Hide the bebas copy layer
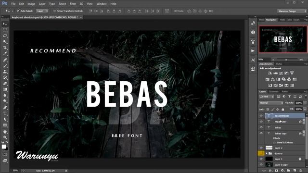308x173 pixels. [261, 133]
